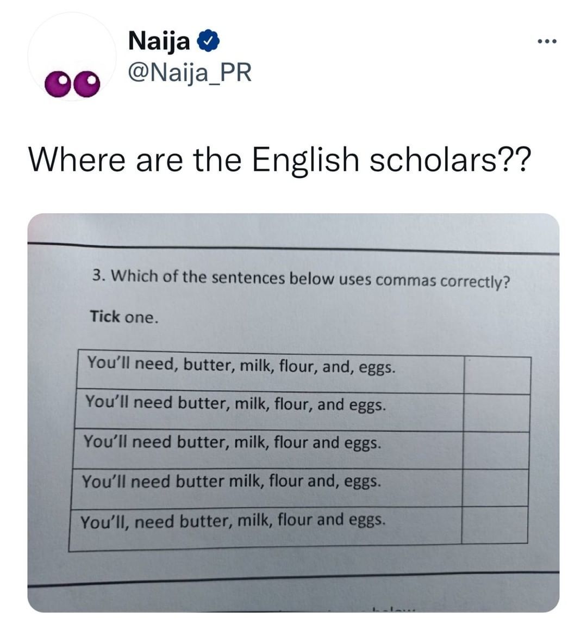Click the "Tick one." instruction text
Screen dimensions: 587x629
[124, 317]
